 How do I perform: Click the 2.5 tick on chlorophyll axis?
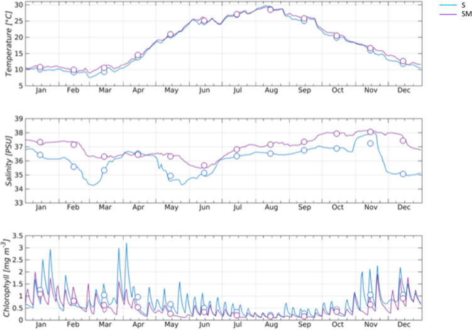point(18,260)
